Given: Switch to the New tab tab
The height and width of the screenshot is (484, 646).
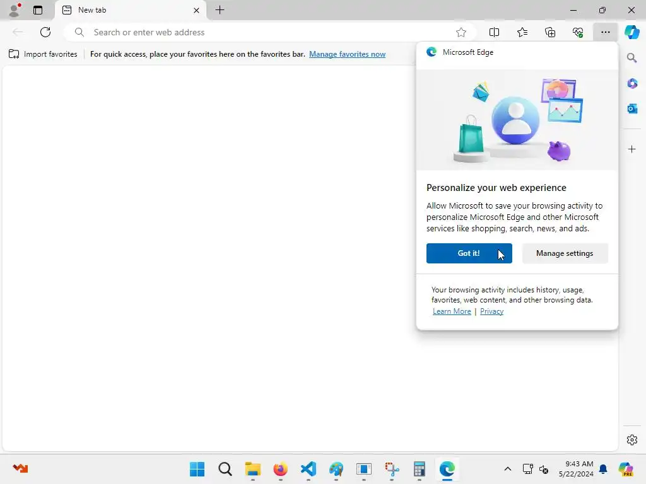Looking at the screenshot, I should (x=130, y=10).
